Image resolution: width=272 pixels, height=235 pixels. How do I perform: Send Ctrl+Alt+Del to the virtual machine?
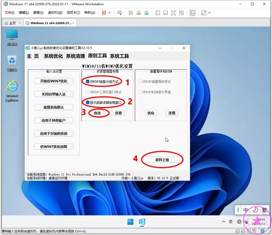[x=119, y=13]
